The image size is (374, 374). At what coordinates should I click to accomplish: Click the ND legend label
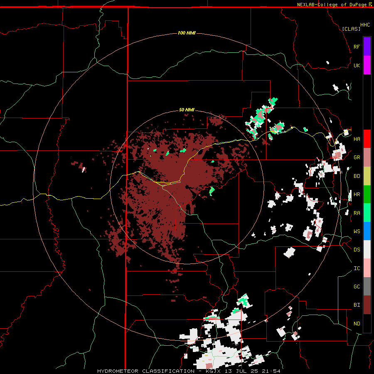tap(357, 324)
